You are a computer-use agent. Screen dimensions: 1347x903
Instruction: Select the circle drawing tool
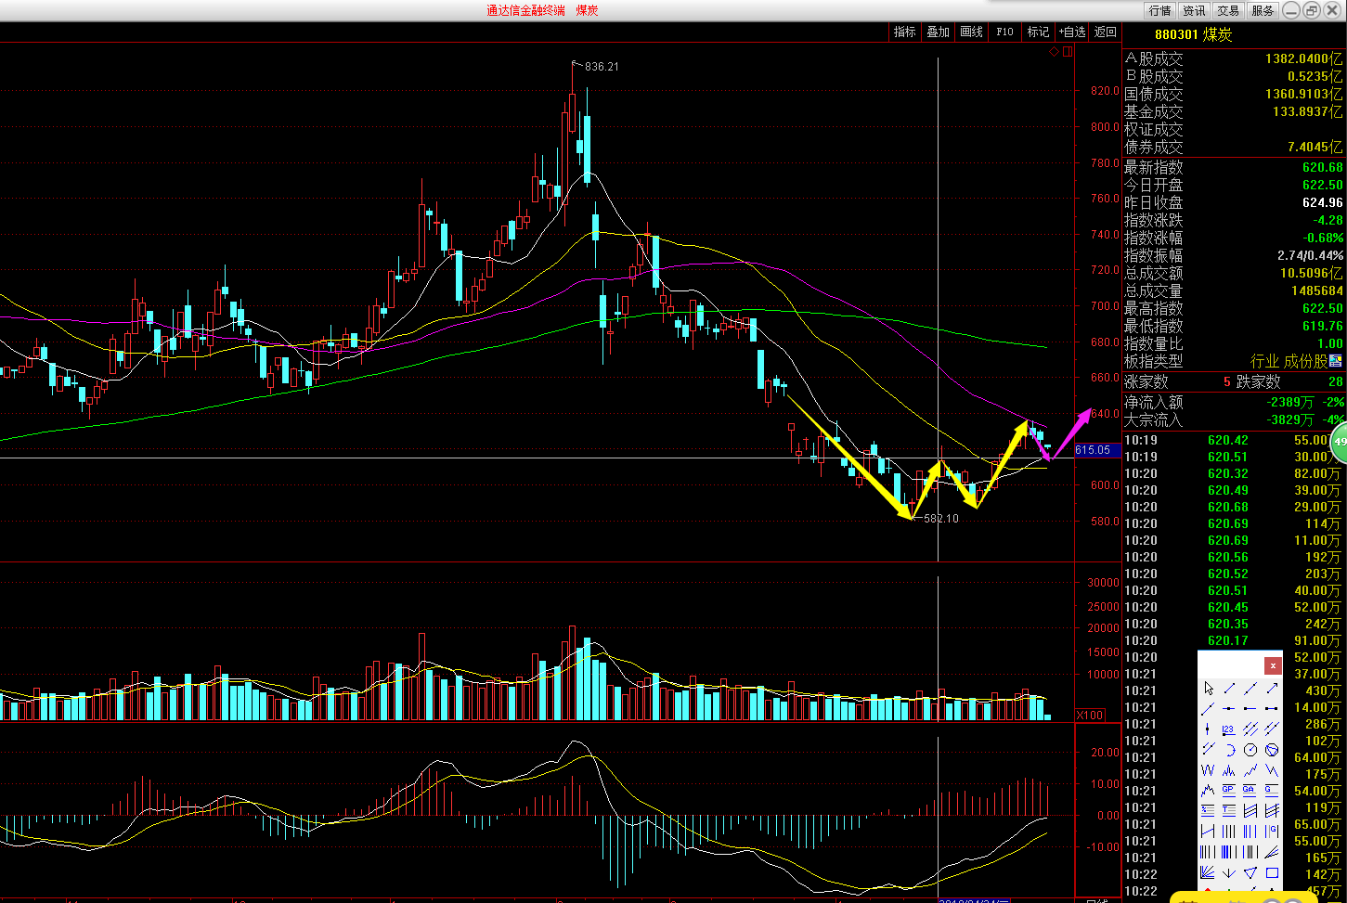click(x=1250, y=750)
